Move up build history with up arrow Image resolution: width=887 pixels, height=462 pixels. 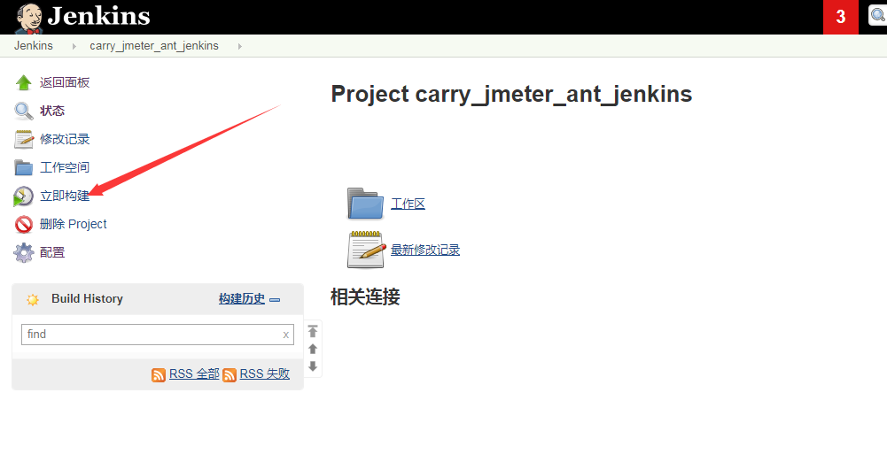[313, 349]
